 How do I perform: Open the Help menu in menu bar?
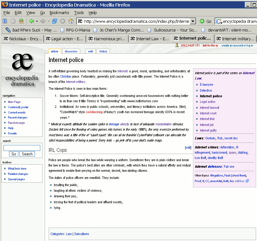(93, 12)
